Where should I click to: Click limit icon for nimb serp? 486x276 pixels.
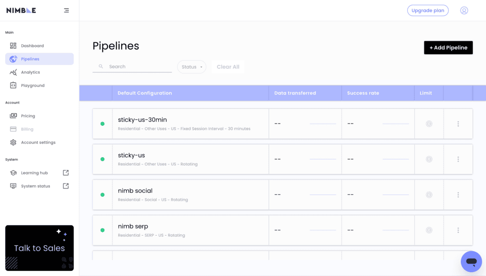point(429,230)
